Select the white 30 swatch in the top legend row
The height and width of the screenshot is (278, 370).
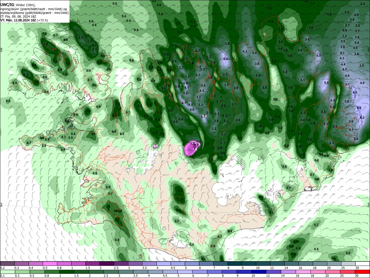point(363,264)
